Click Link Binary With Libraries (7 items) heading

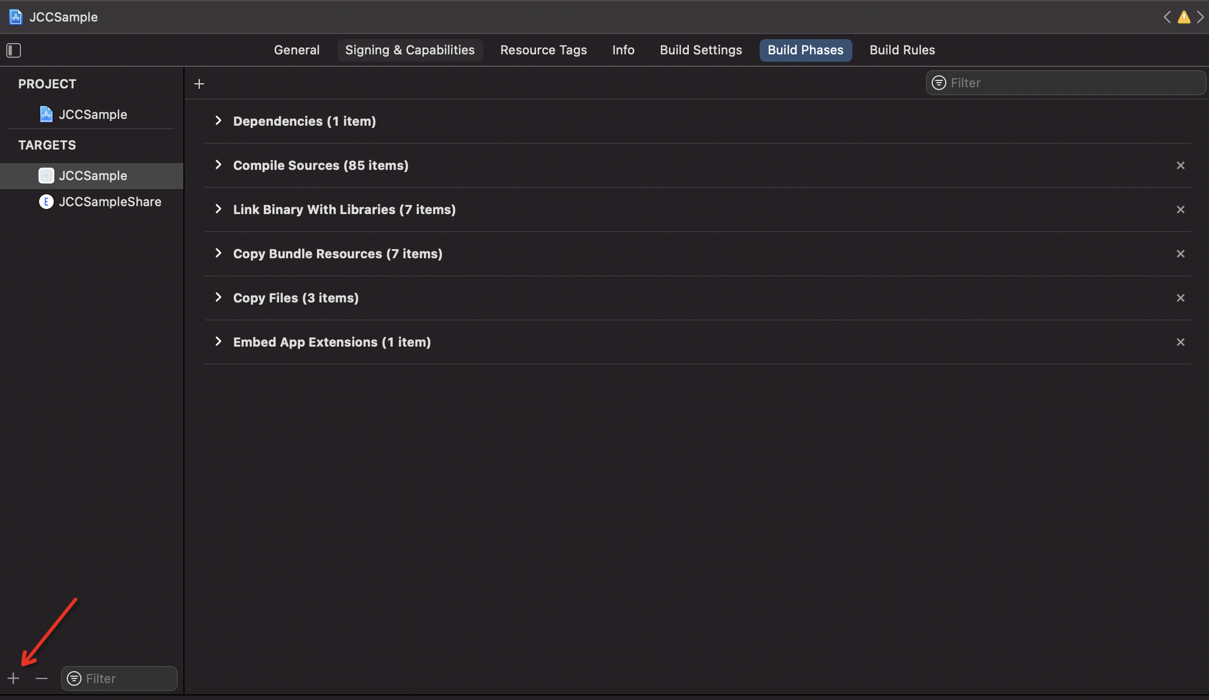[x=345, y=210]
